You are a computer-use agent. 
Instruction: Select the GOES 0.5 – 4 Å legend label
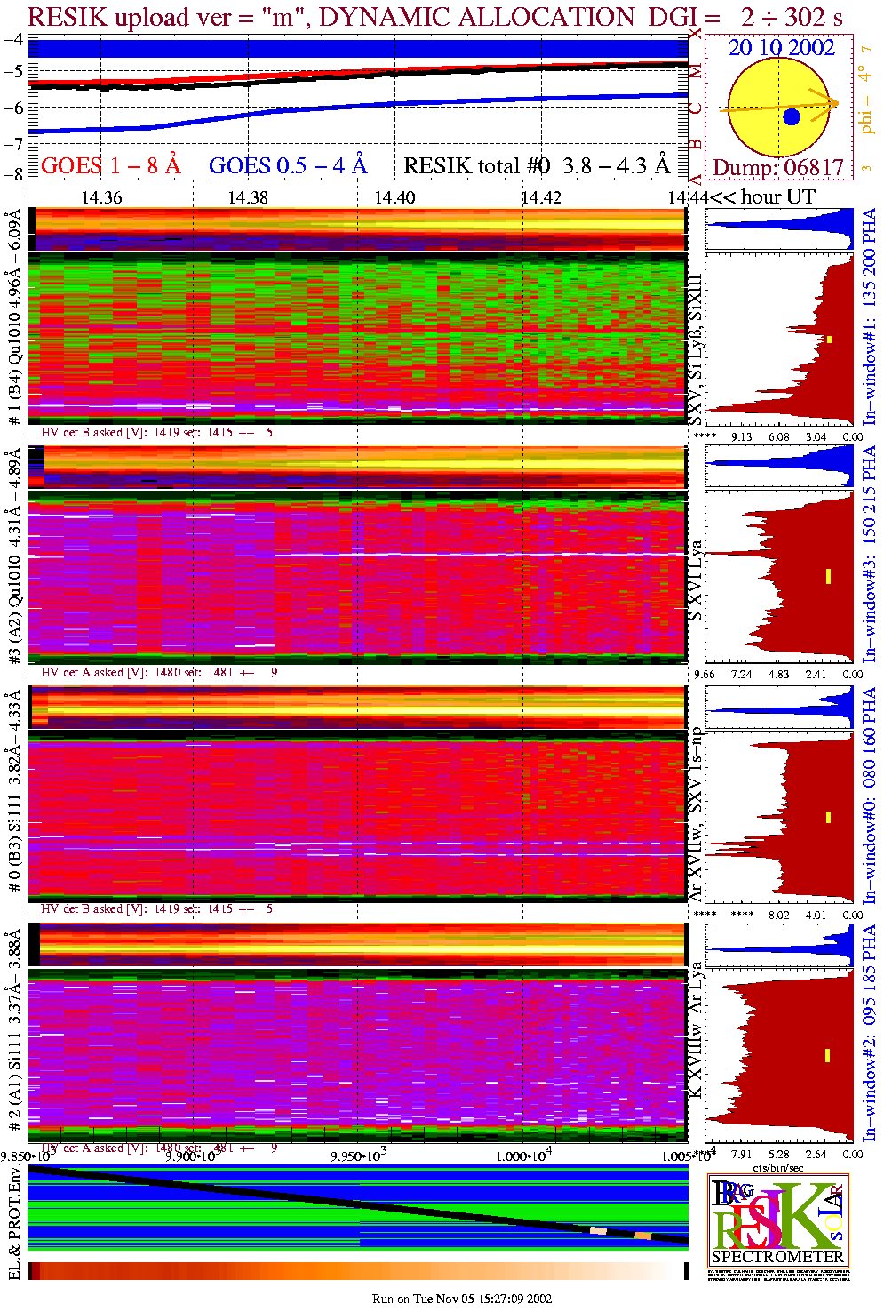coord(288,166)
